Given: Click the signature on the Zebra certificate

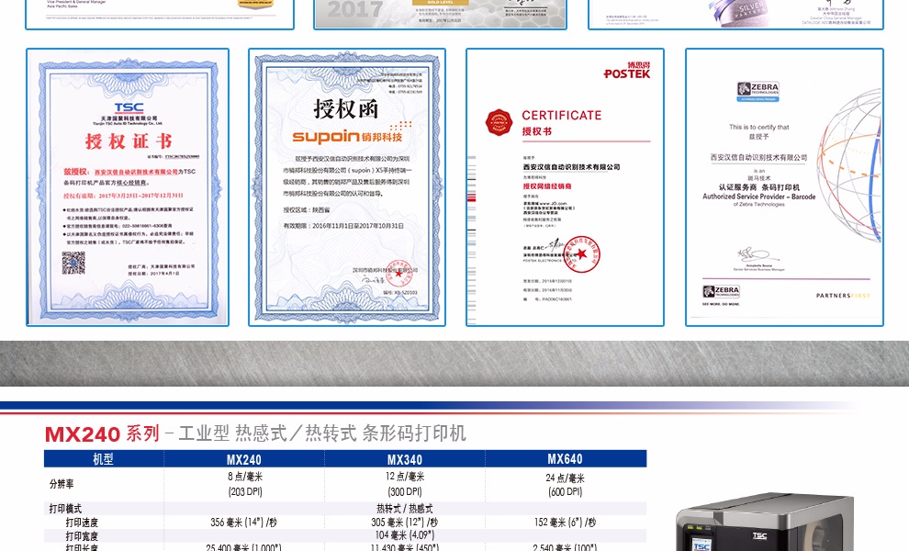Looking at the screenshot, I should click(757, 254).
